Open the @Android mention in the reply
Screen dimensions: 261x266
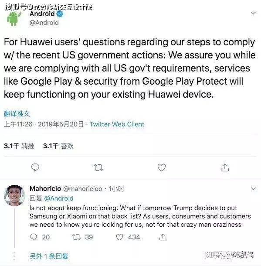(59, 198)
